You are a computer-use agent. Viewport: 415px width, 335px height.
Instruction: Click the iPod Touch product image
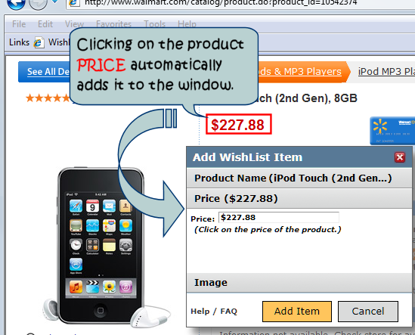[x=104, y=247]
